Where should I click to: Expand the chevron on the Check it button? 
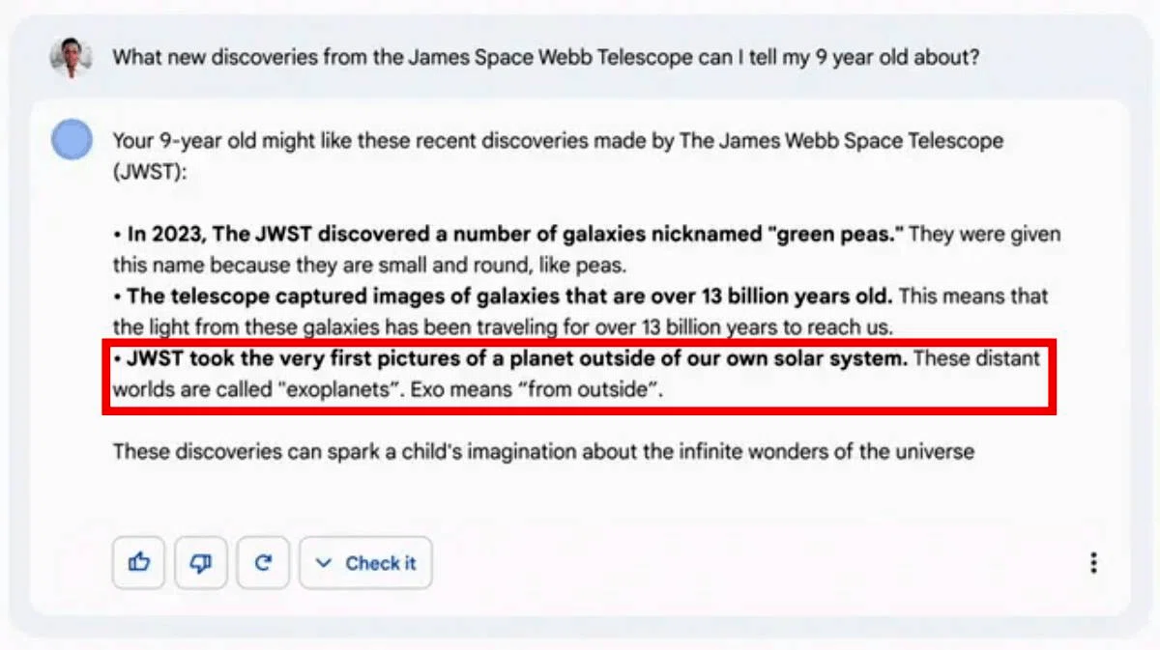[324, 563]
